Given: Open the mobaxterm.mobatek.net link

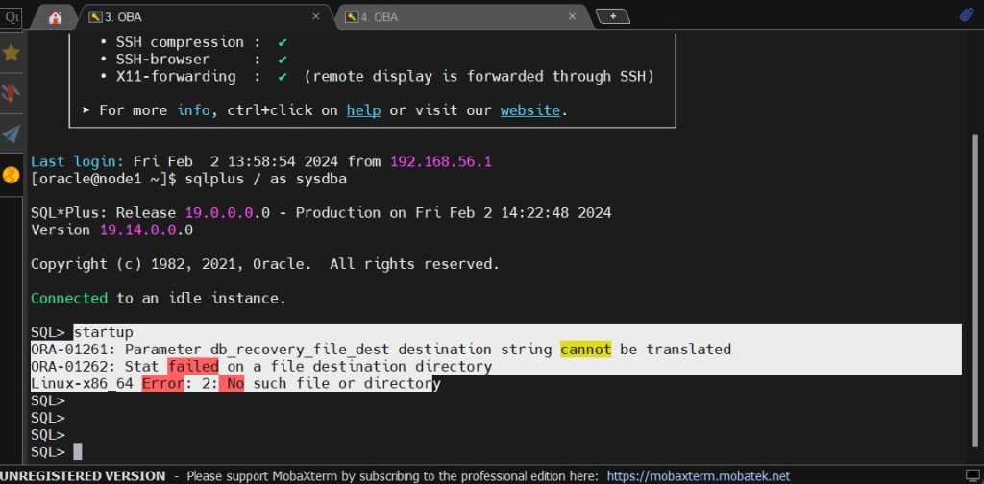Looking at the screenshot, I should (697, 475).
